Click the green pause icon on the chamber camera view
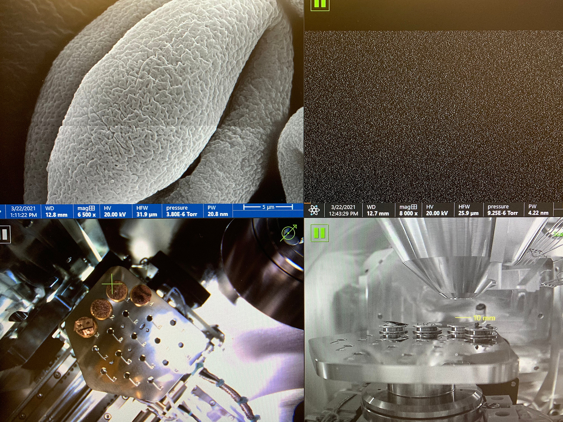Image resolution: width=563 pixels, height=422 pixels. 319,233
